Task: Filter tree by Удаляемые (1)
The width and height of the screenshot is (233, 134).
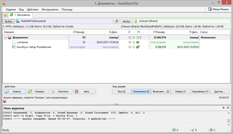Action: pyautogui.click(x=200, y=92)
